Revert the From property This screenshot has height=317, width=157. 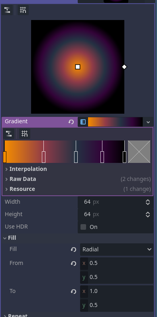[x=73, y=263]
